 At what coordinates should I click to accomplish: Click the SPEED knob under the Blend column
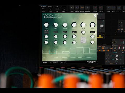[92, 36]
